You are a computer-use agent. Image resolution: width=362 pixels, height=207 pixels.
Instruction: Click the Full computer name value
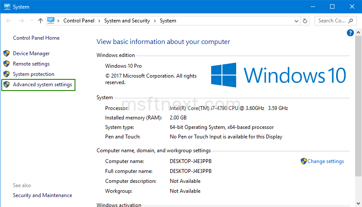(x=190, y=171)
